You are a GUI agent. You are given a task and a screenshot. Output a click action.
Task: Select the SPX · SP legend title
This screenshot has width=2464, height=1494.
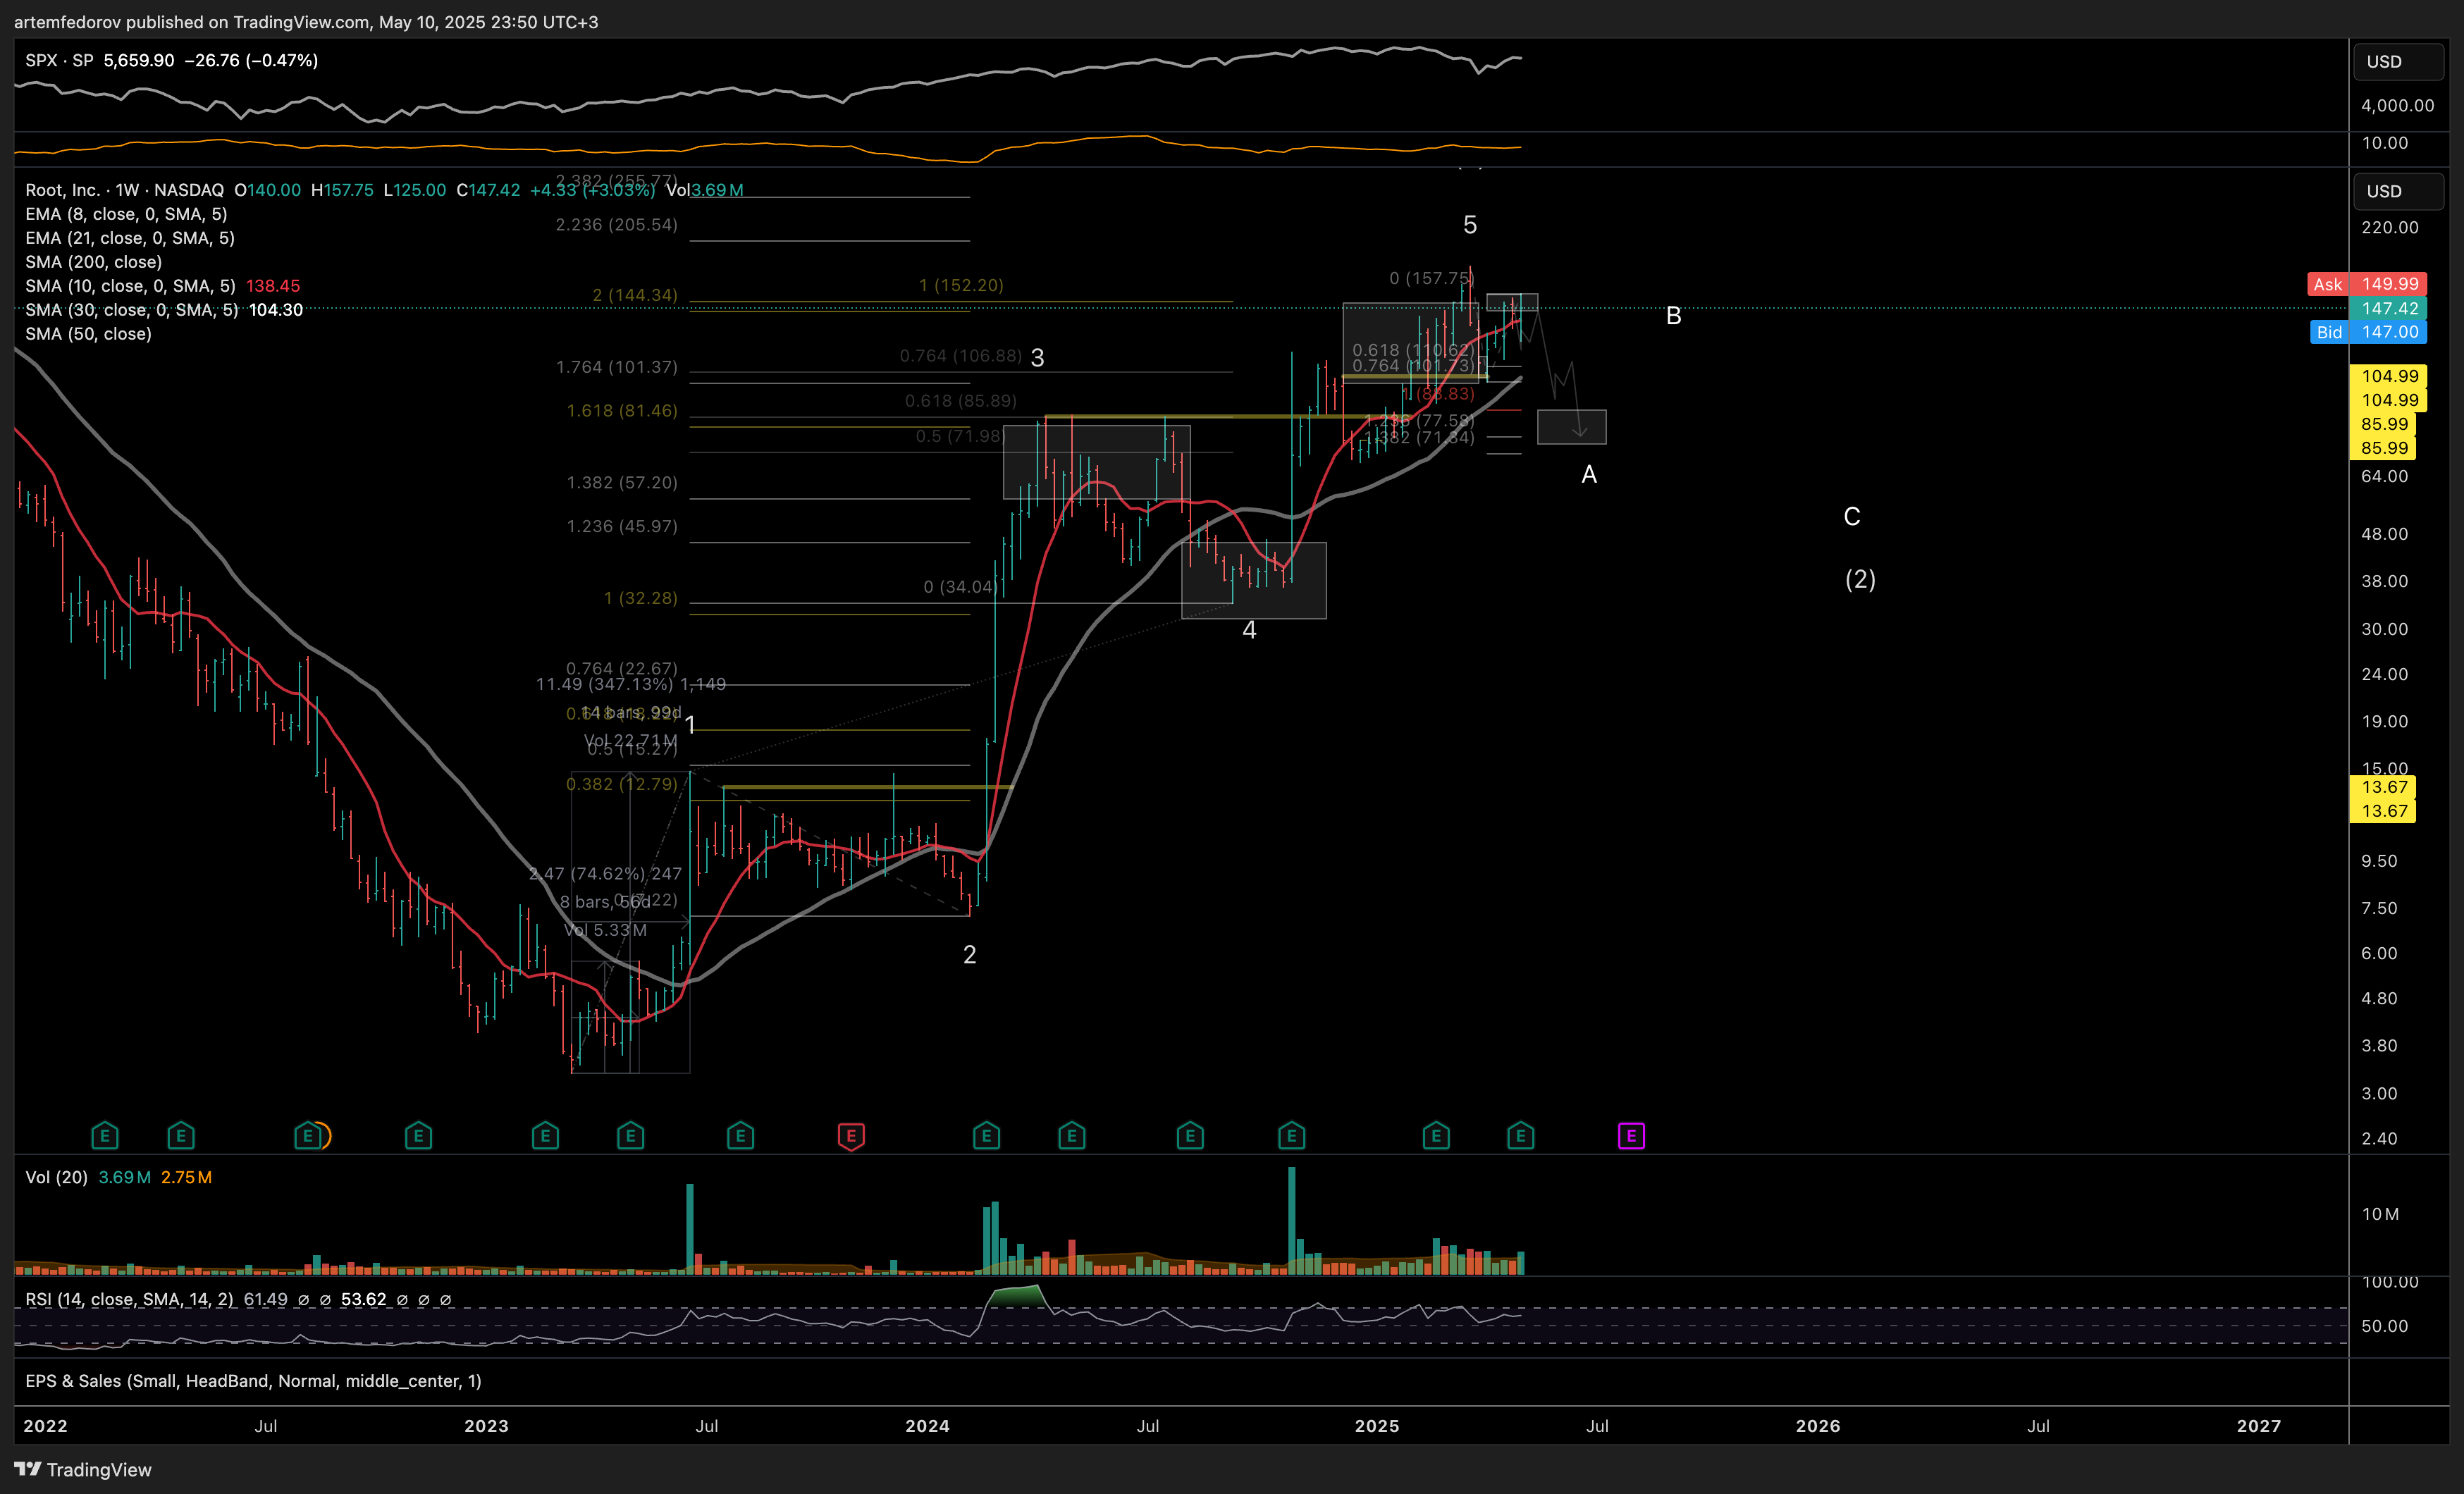(x=60, y=60)
